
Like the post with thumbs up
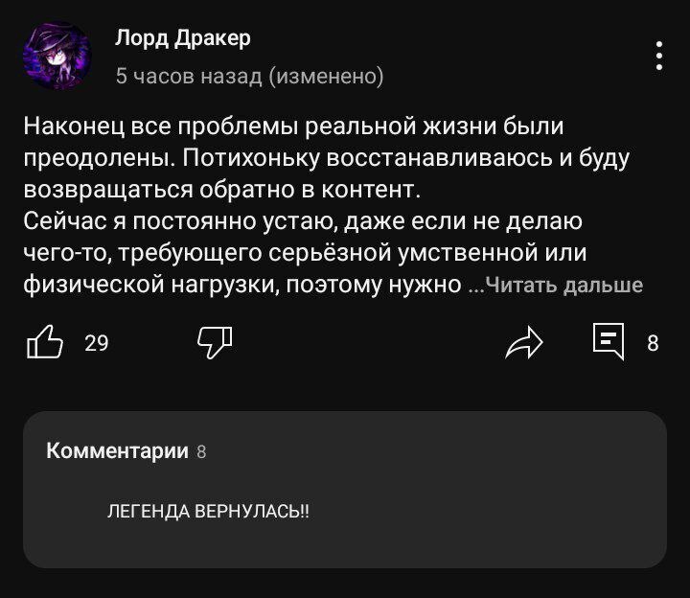[x=45, y=341]
